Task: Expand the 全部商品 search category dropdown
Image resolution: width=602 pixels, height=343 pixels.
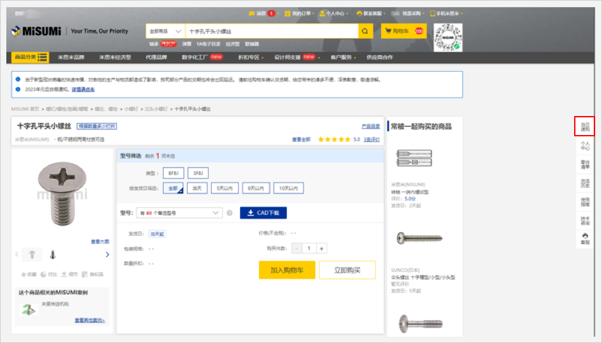Action: 165,31
